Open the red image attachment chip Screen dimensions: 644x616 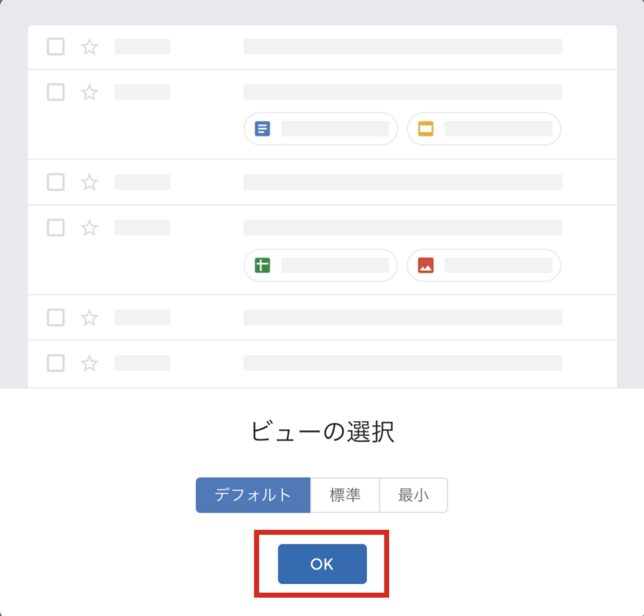tap(484, 265)
